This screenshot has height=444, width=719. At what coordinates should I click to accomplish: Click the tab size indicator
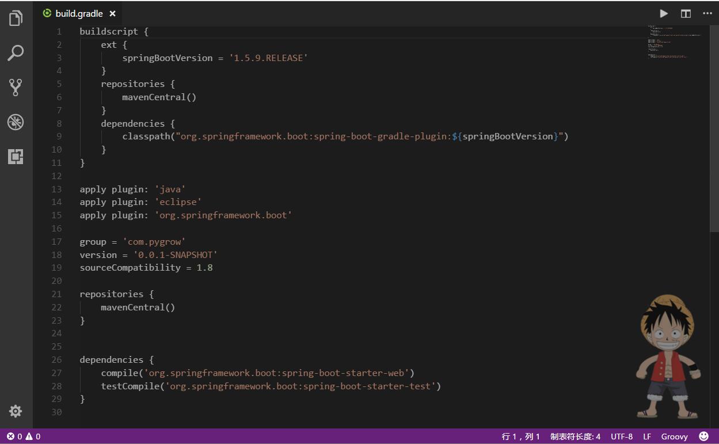coord(575,437)
